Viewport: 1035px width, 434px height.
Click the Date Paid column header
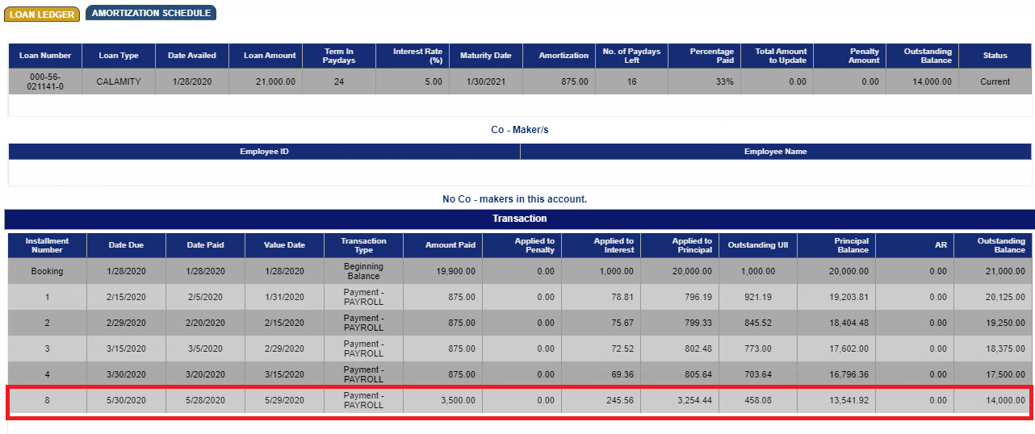205,245
